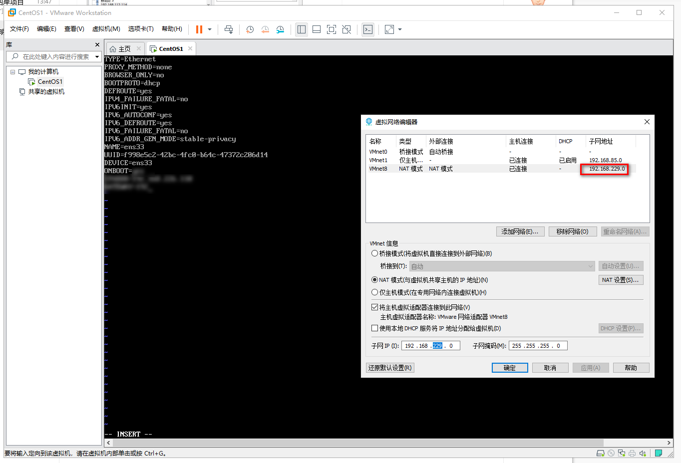Toggle the thumbnail bar view icon
This screenshot has width=681, height=463.
[317, 29]
